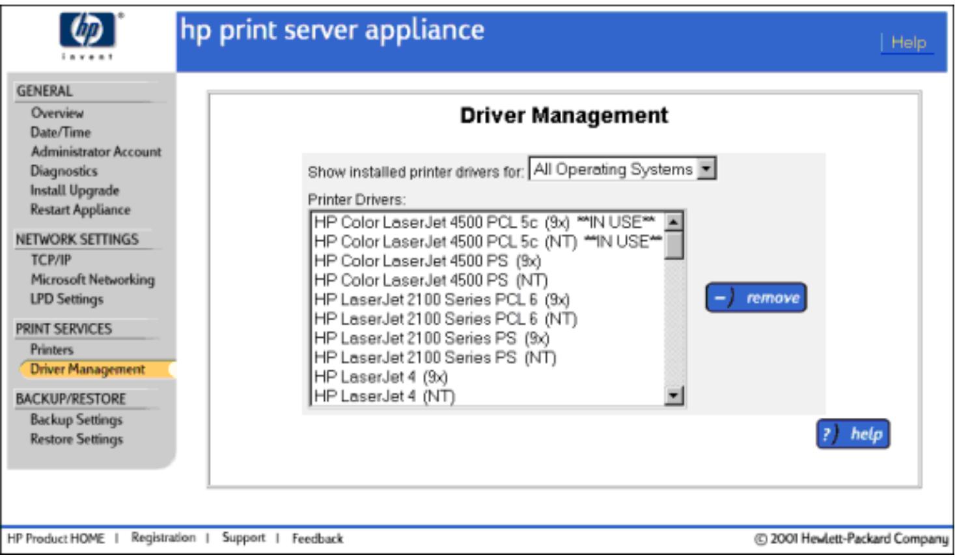Open Backup Settings
Viewport: 955px width, 559px height.
click(x=76, y=420)
